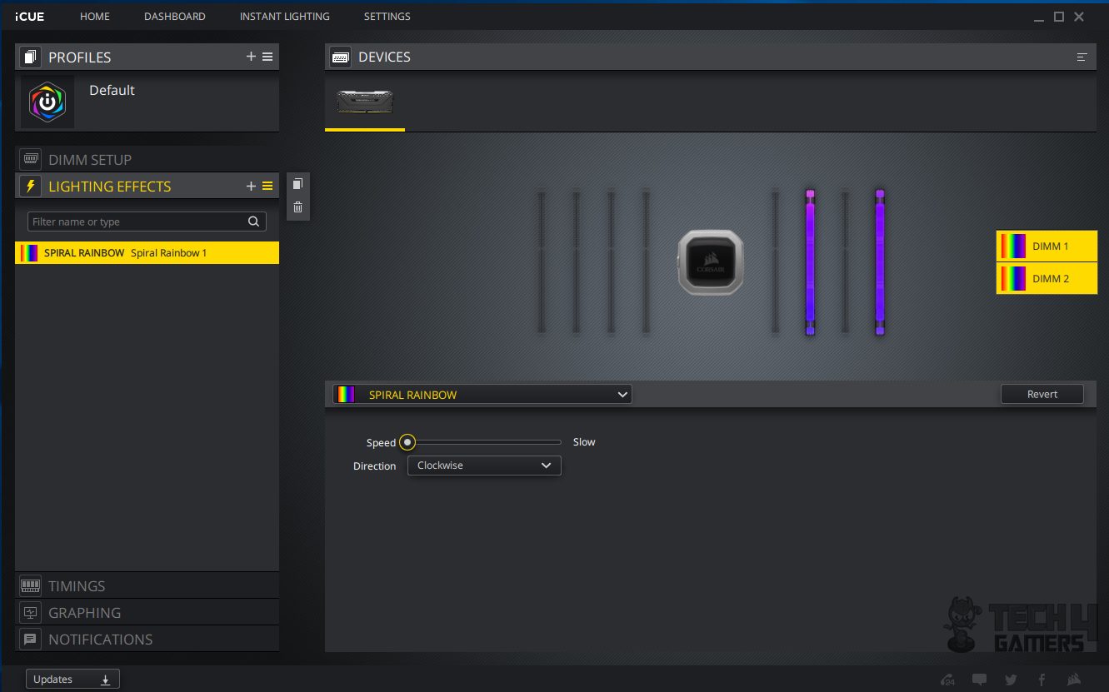Screen dimensions: 1109x692
Task: Add a new profile with plus icon
Action: tap(251, 57)
